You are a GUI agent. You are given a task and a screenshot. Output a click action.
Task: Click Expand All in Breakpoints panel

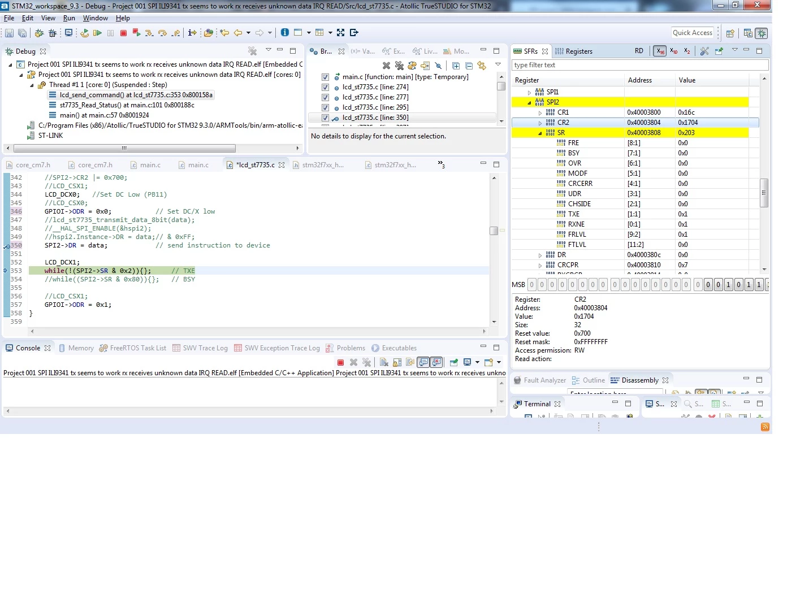456,66
